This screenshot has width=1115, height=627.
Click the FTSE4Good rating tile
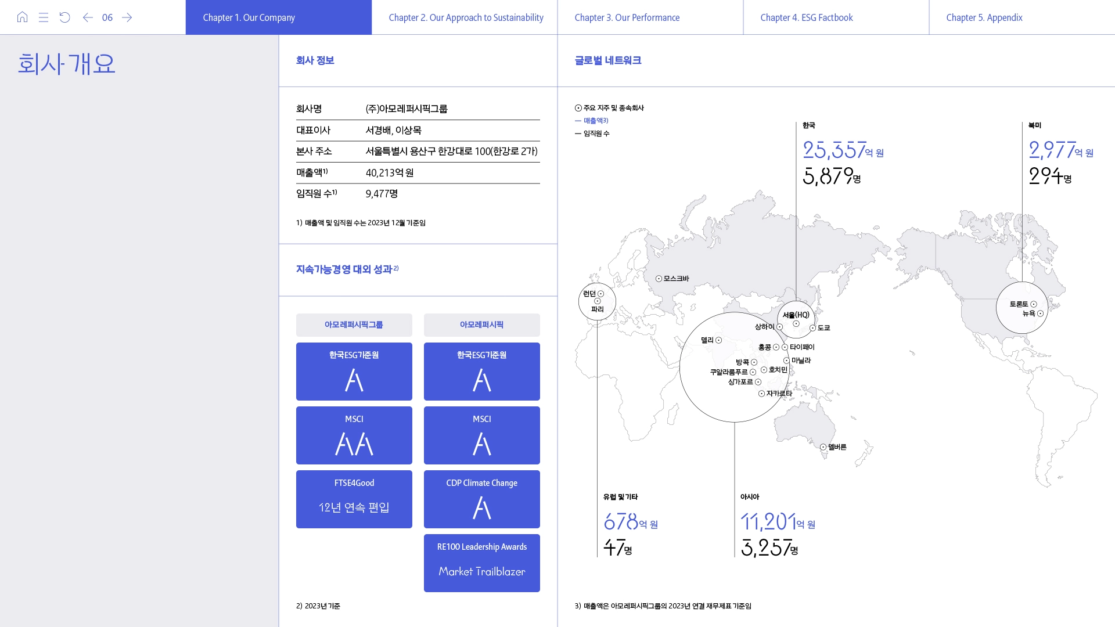(354, 499)
